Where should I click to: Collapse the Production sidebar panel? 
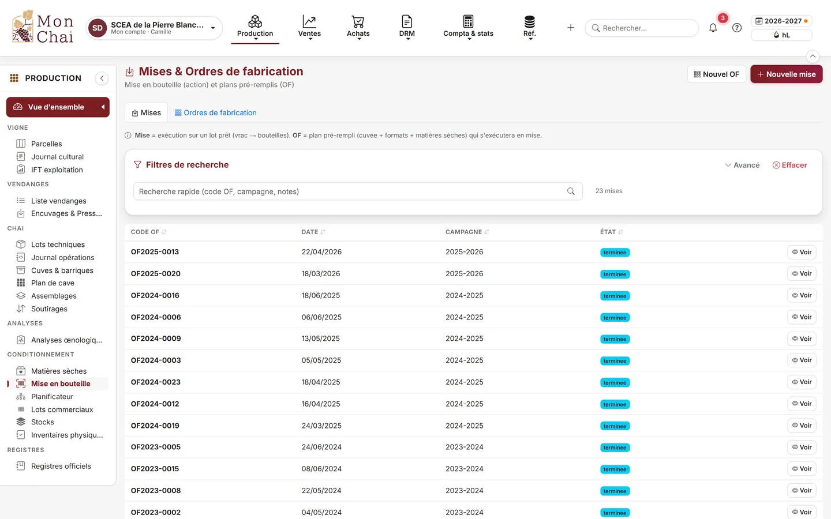coord(102,78)
